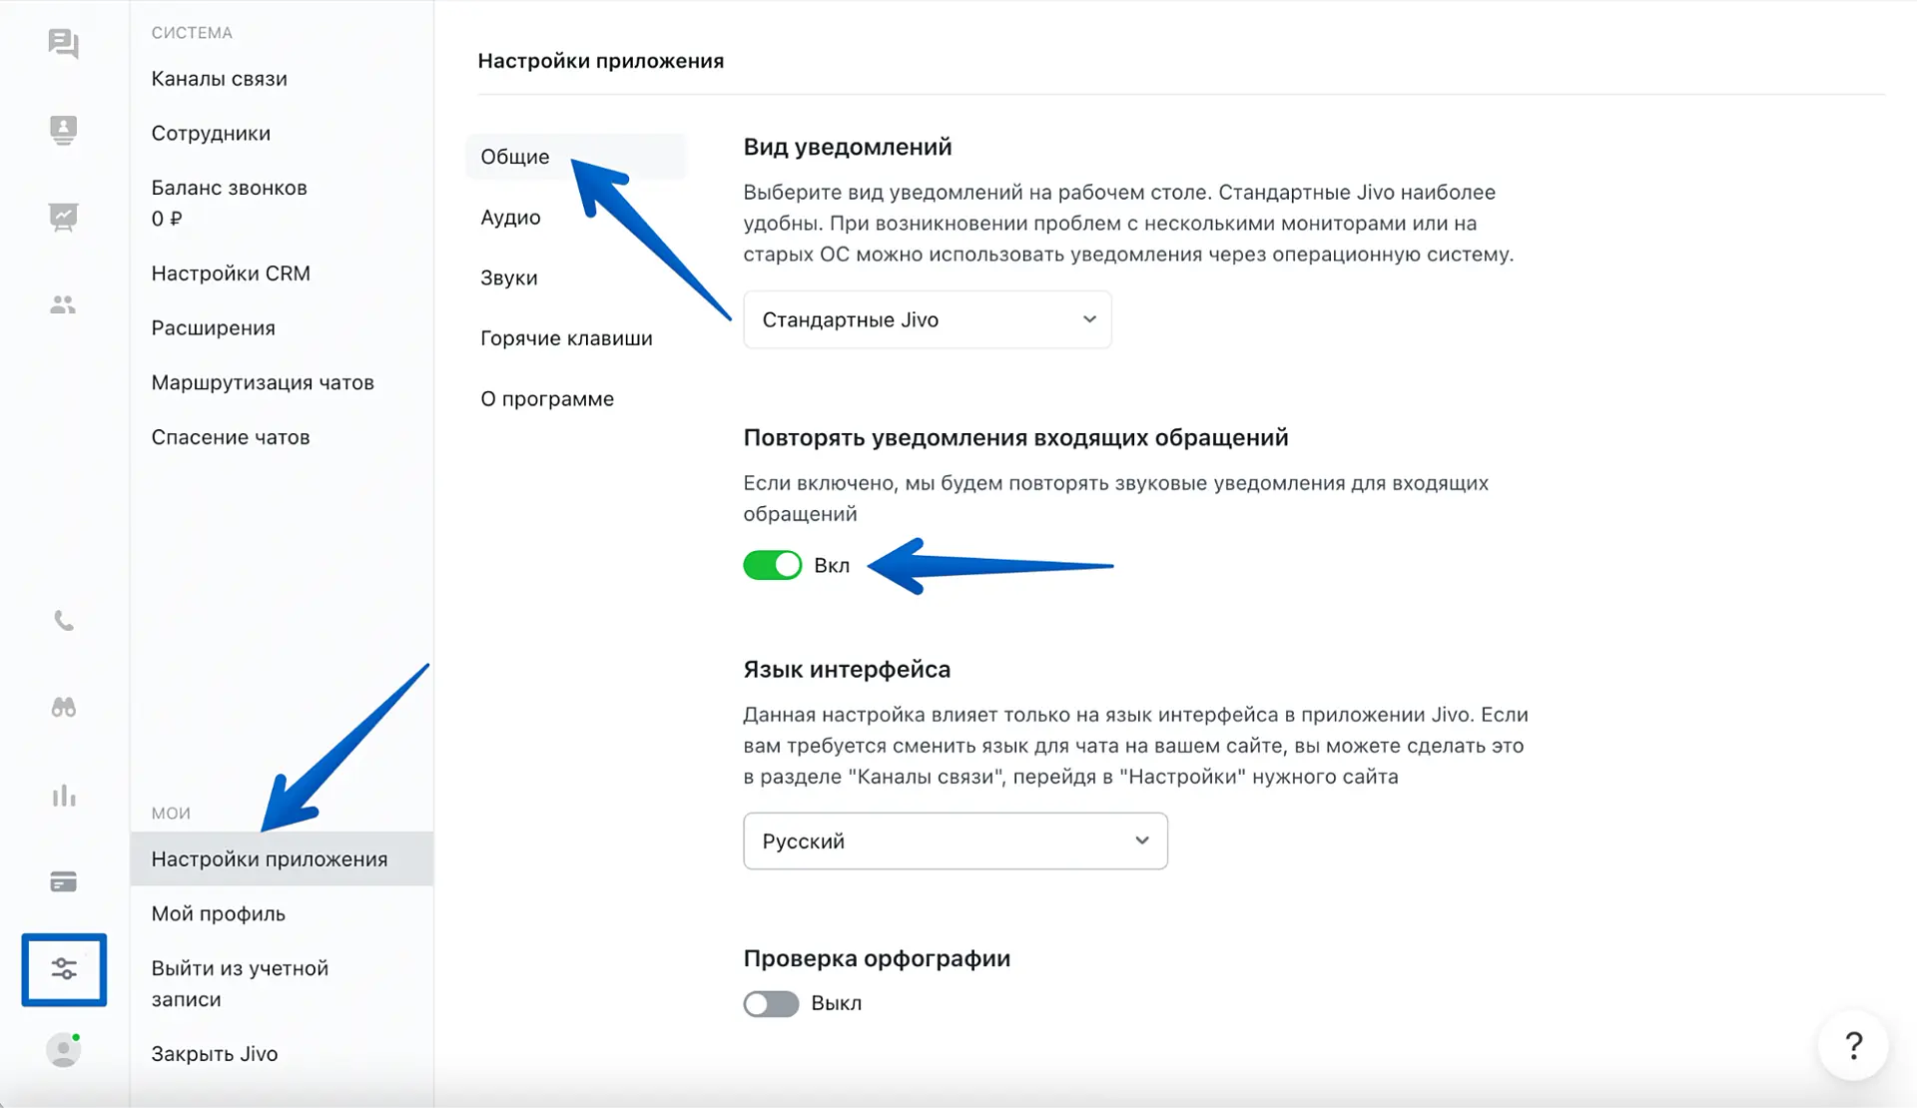This screenshot has height=1108, width=1917.
Task: Select the Горячие клавиши tab
Action: [x=566, y=338]
